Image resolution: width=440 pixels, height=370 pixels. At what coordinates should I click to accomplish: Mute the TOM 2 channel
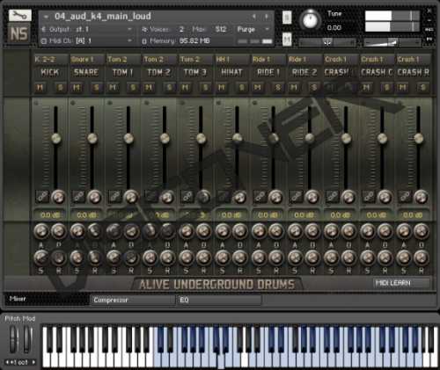tap(149, 87)
